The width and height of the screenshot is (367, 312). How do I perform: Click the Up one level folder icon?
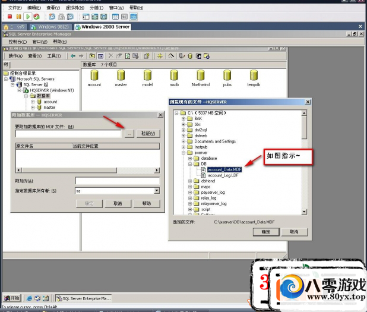point(92,56)
